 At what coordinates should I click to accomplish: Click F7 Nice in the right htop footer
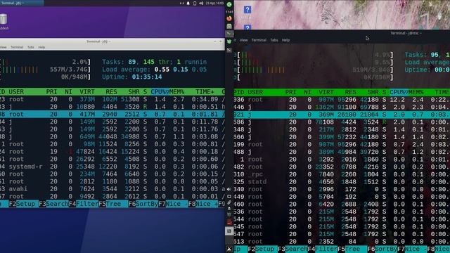[412, 249]
